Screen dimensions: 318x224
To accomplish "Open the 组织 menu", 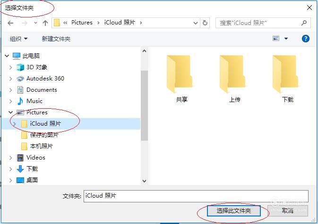I will pos(18,39).
